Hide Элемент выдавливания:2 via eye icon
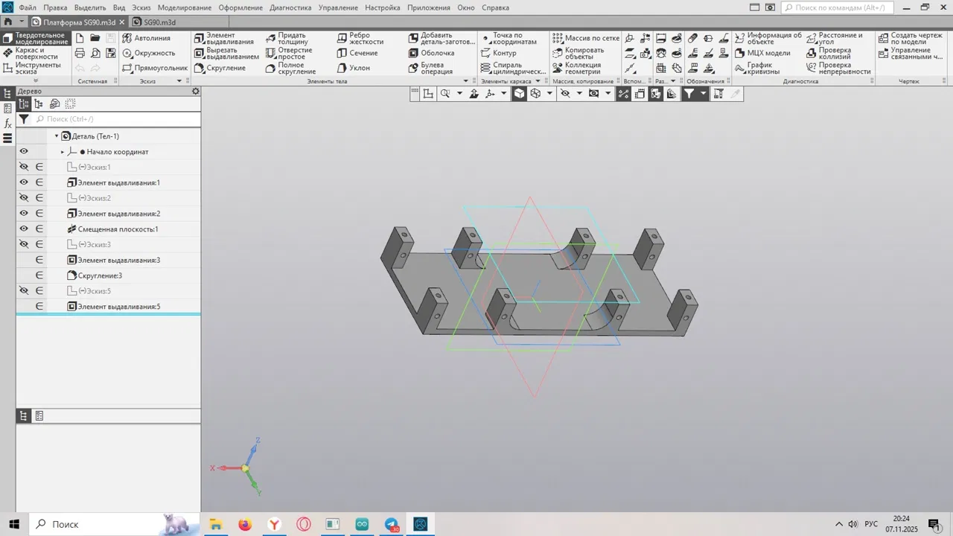This screenshot has height=536, width=953. tap(24, 214)
